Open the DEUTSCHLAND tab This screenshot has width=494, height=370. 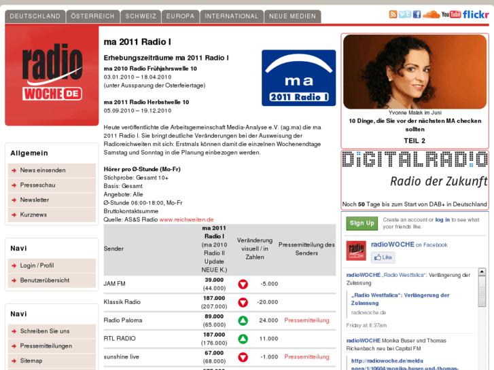35,16
